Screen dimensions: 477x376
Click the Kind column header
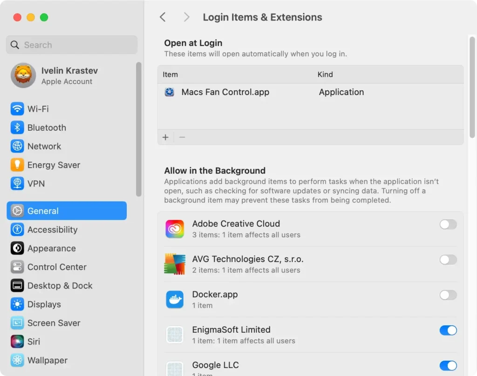pyautogui.click(x=325, y=74)
